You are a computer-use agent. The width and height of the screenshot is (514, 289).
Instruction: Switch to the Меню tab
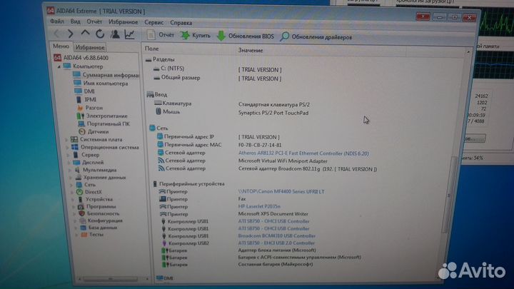(61, 46)
